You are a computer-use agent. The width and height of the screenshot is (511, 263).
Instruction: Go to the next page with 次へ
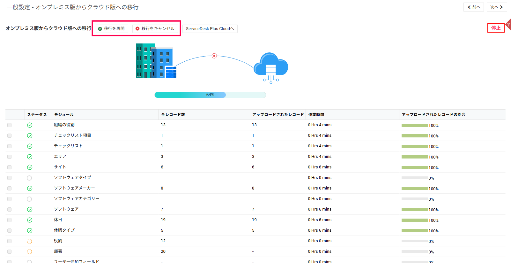tap(497, 7)
